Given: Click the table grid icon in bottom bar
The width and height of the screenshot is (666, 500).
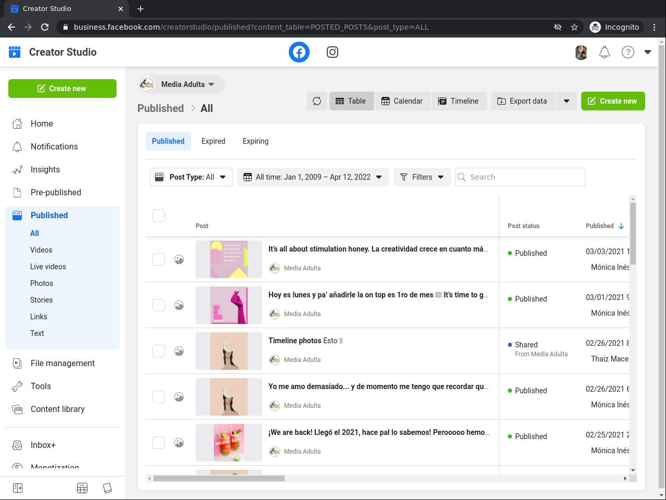Looking at the screenshot, I should 82,488.
